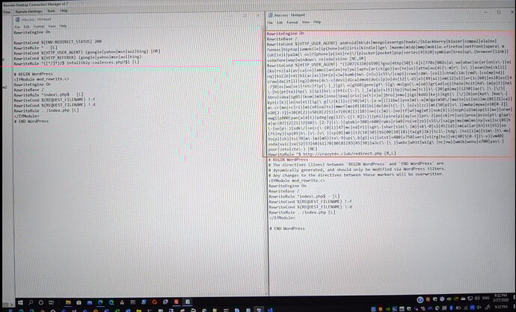The width and height of the screenshot is (516, 312).
Task: Open the orange circular taskbar app icon
Action: click(154, 302)
